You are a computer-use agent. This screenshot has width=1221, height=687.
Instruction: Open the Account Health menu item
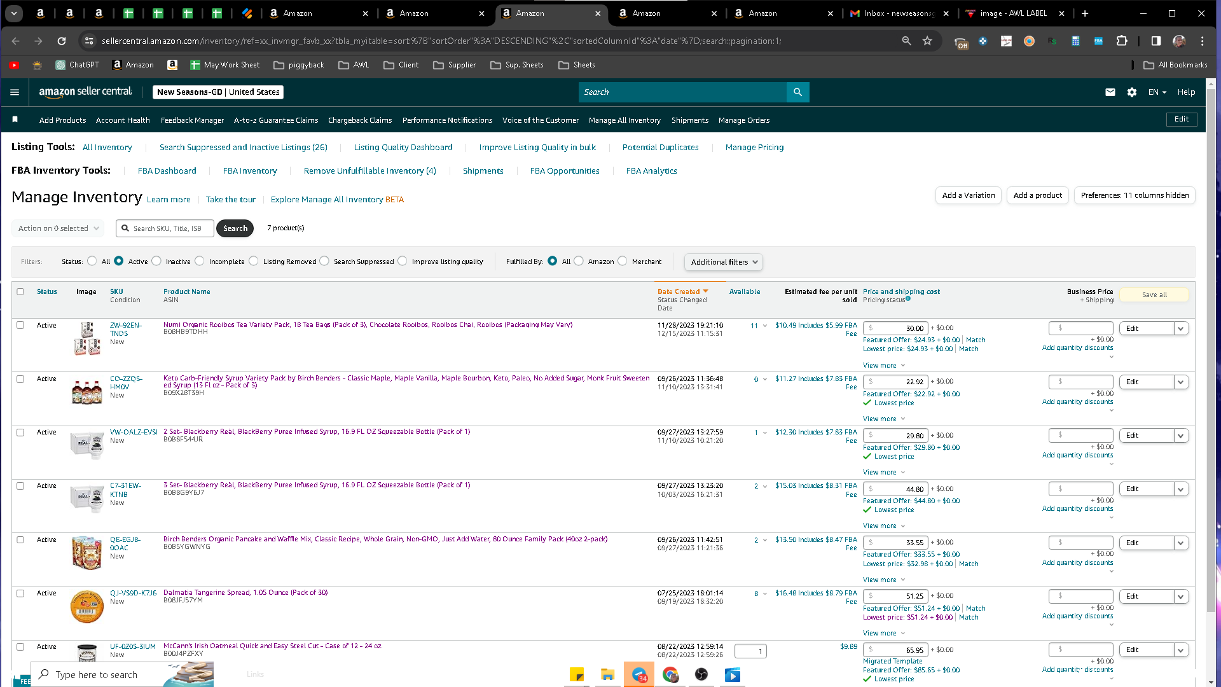point(123,120)
